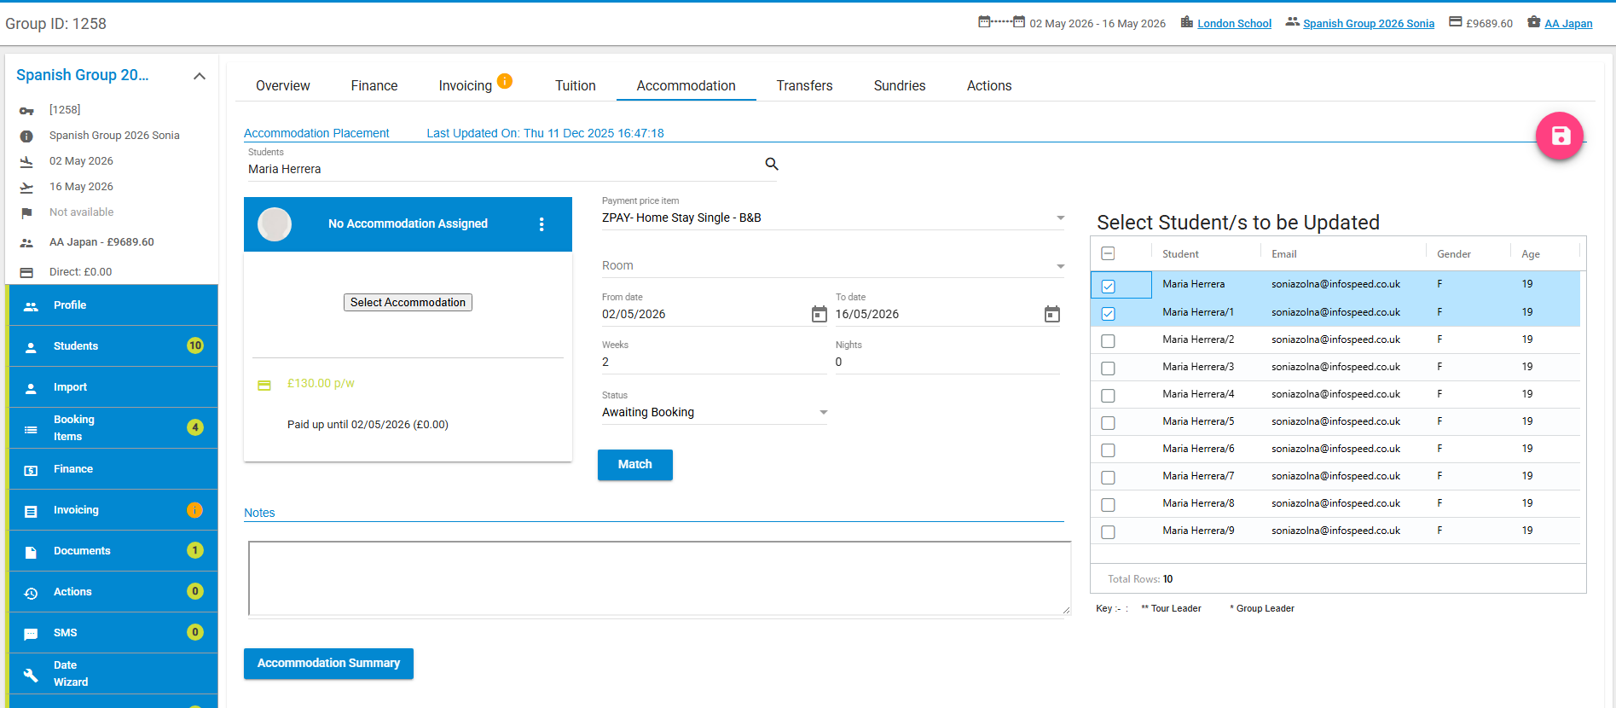Image resolution: width=1616 pixels, height=708 pixels.
Task: Click the Actions history icon in sidebar
Action: coord(31,593)
